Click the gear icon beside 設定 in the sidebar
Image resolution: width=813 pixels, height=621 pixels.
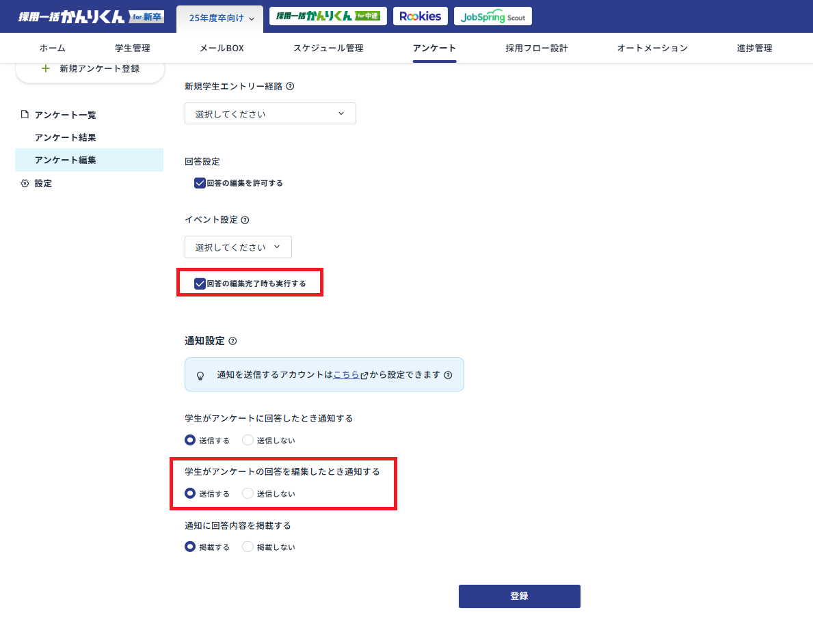click(x=26, y=183)
